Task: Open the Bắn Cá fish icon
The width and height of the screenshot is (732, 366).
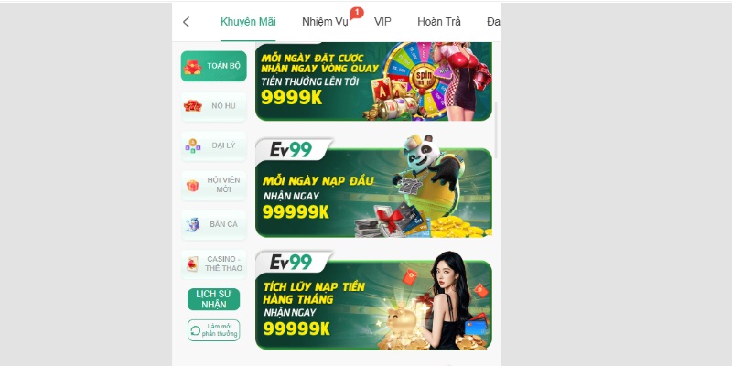Action: click(192, 224)
